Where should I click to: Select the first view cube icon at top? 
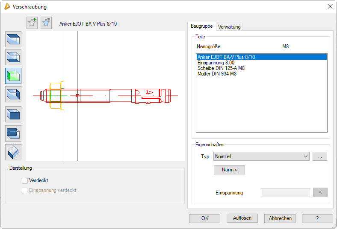[13, 39]
